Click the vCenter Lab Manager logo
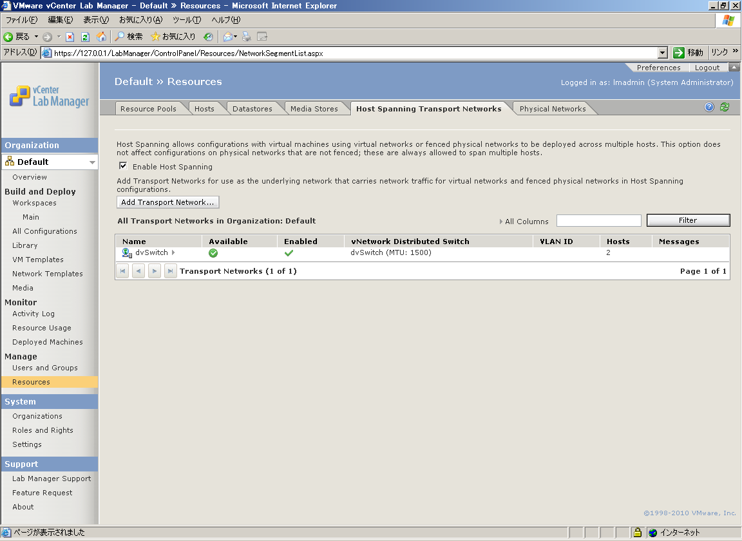 [49, 96]
